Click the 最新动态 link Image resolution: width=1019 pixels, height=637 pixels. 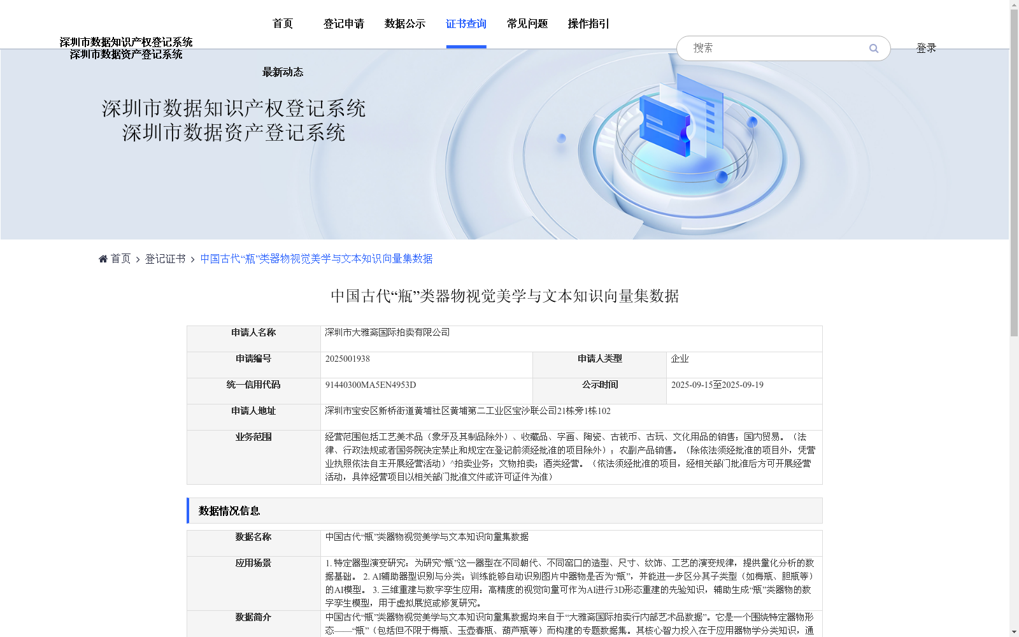282,72
